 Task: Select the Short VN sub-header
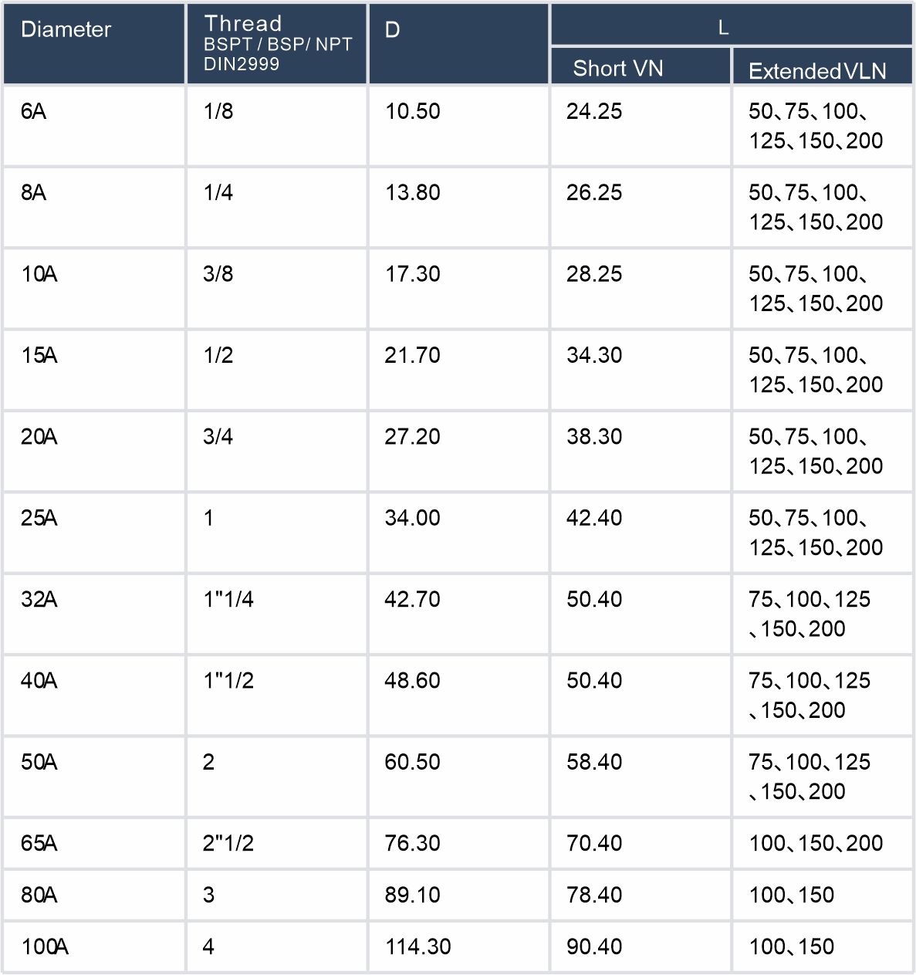[x=618, y=69]
